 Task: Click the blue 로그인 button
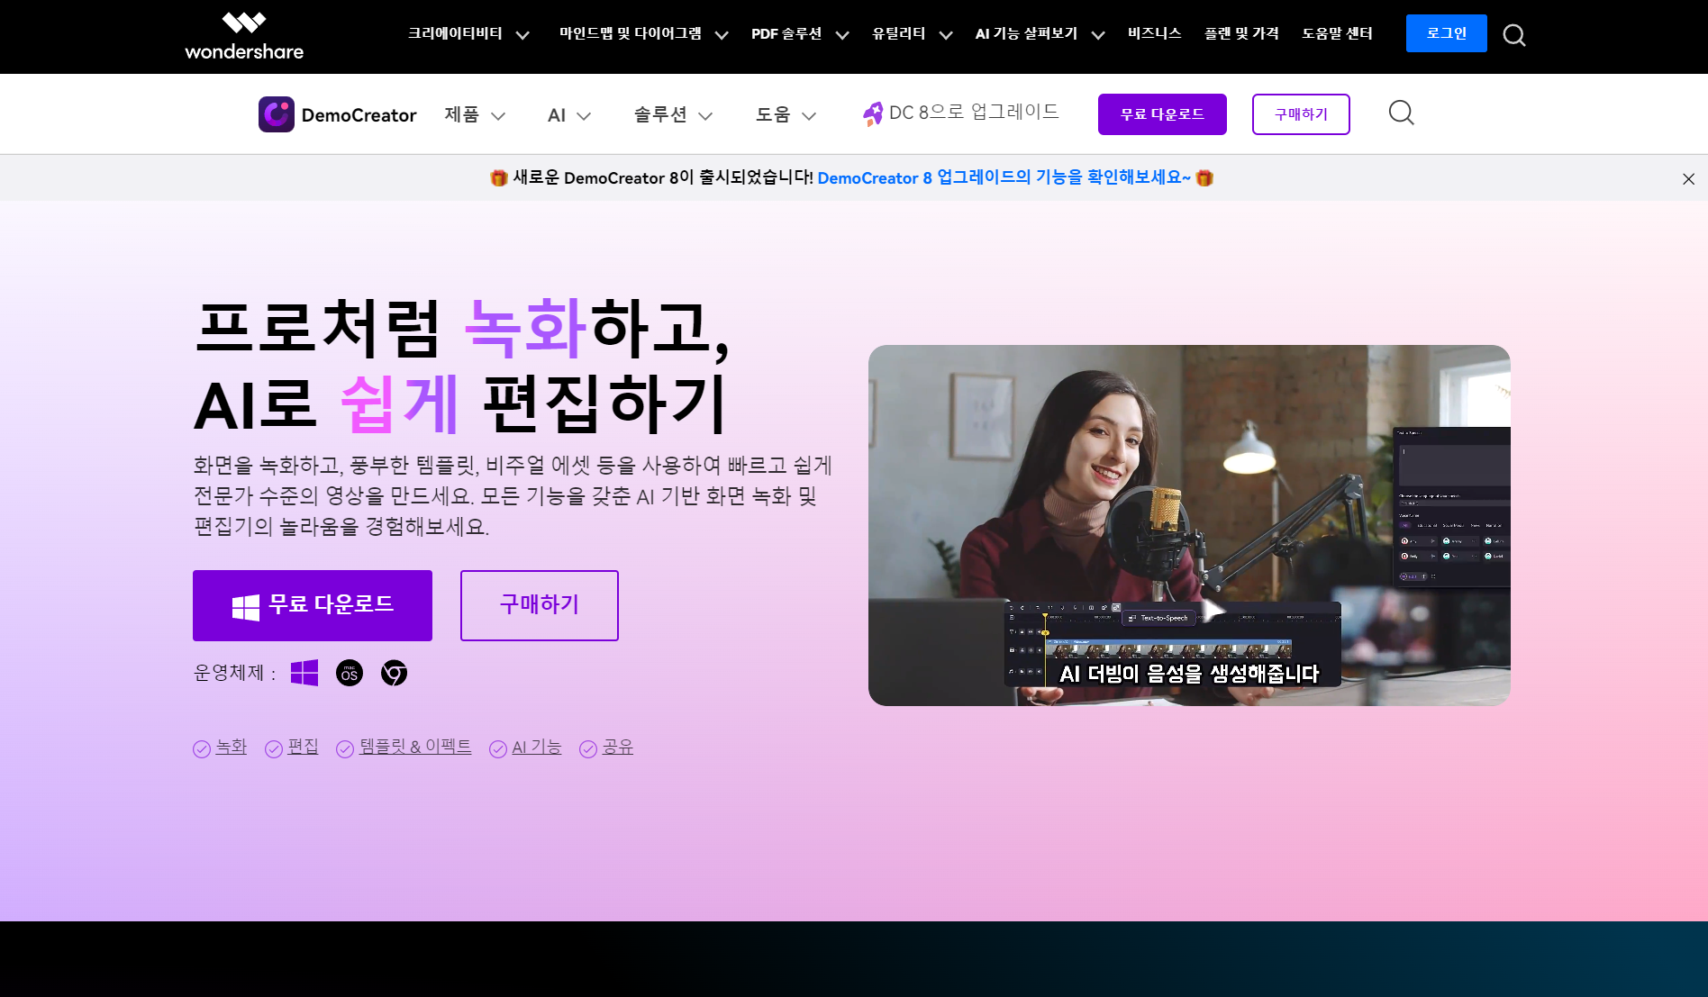[x=1447, y=33]
